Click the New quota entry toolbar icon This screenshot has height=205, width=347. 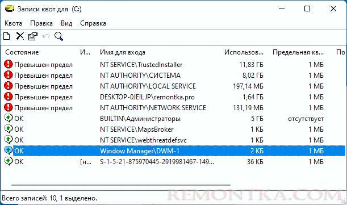click(7, 36)
